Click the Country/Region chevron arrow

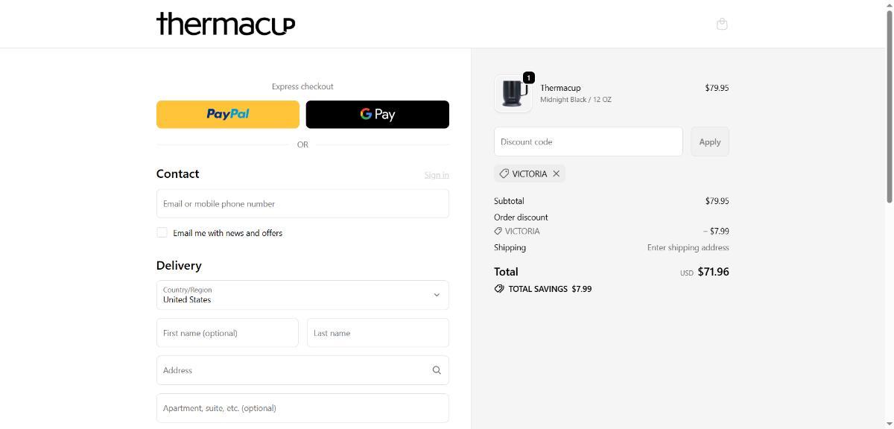point(437,295)
